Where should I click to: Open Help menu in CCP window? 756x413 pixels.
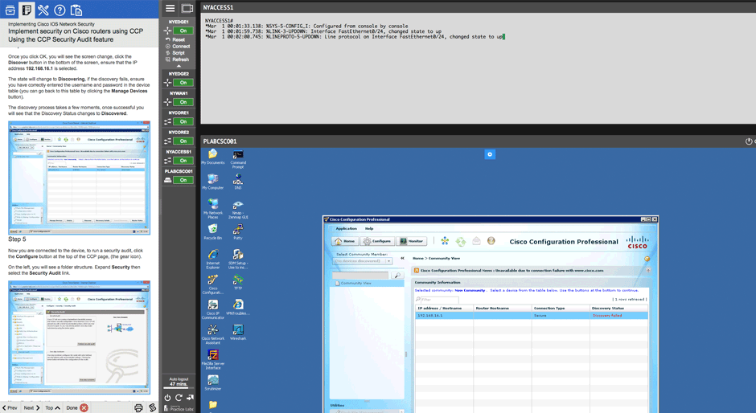coord(369,228)
